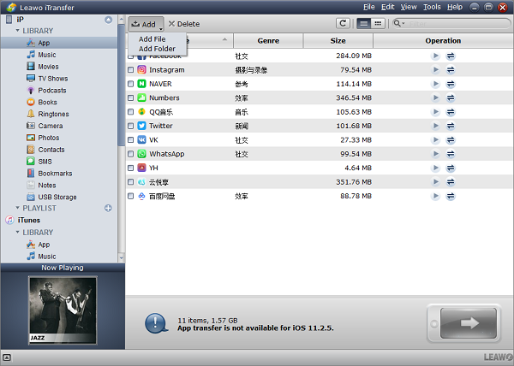Switch to grid thumbnail view

(378, 24)
